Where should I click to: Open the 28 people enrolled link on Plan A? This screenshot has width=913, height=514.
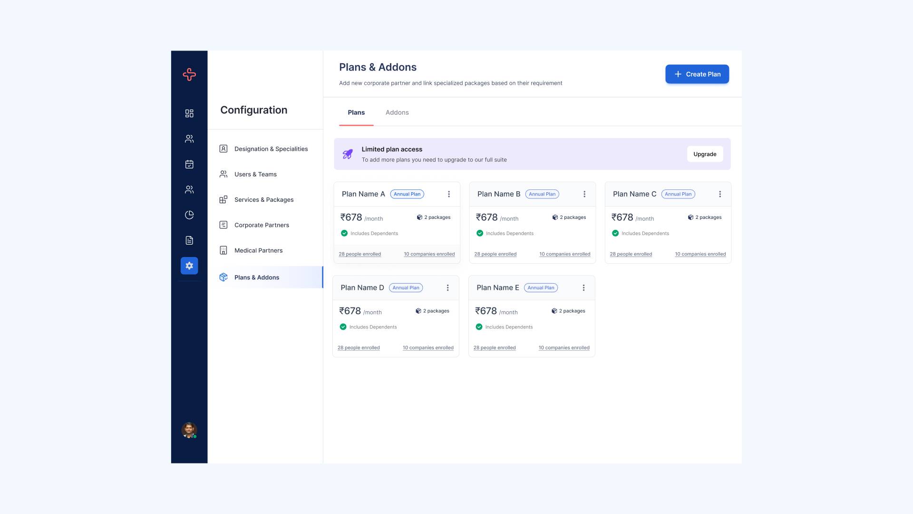click(359, 254)
